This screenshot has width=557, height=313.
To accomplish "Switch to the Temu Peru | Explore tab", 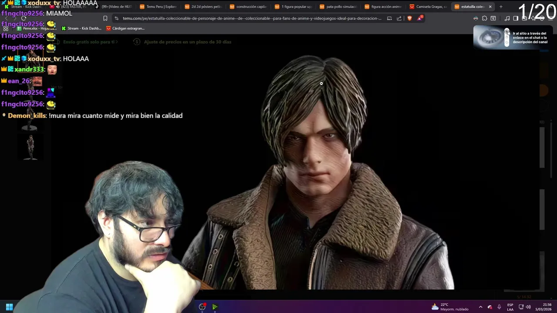I will 158,7.
